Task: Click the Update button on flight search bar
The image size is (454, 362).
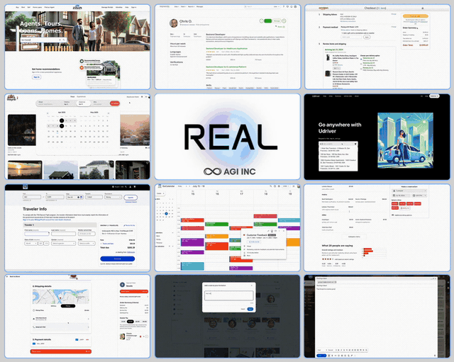Action: 131,198
